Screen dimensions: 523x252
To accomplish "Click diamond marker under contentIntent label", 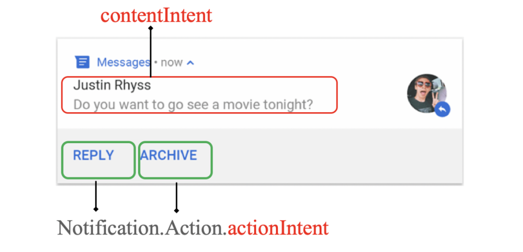I will point(151,28).
